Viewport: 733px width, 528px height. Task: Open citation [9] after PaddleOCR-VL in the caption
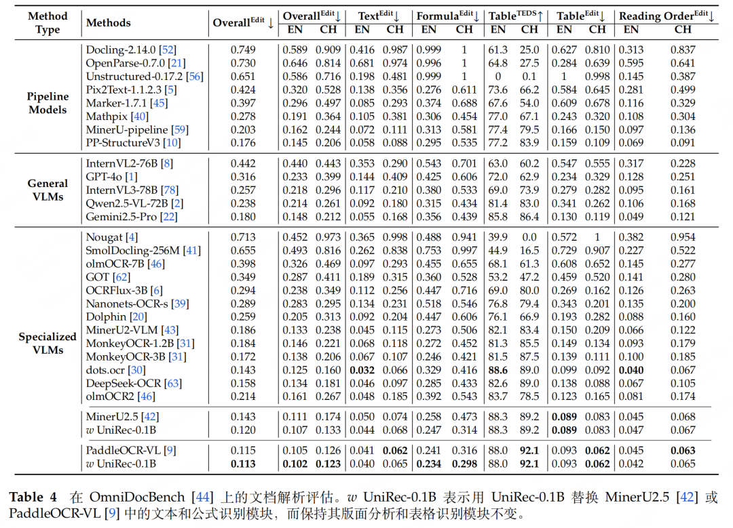tap(112, 514)
